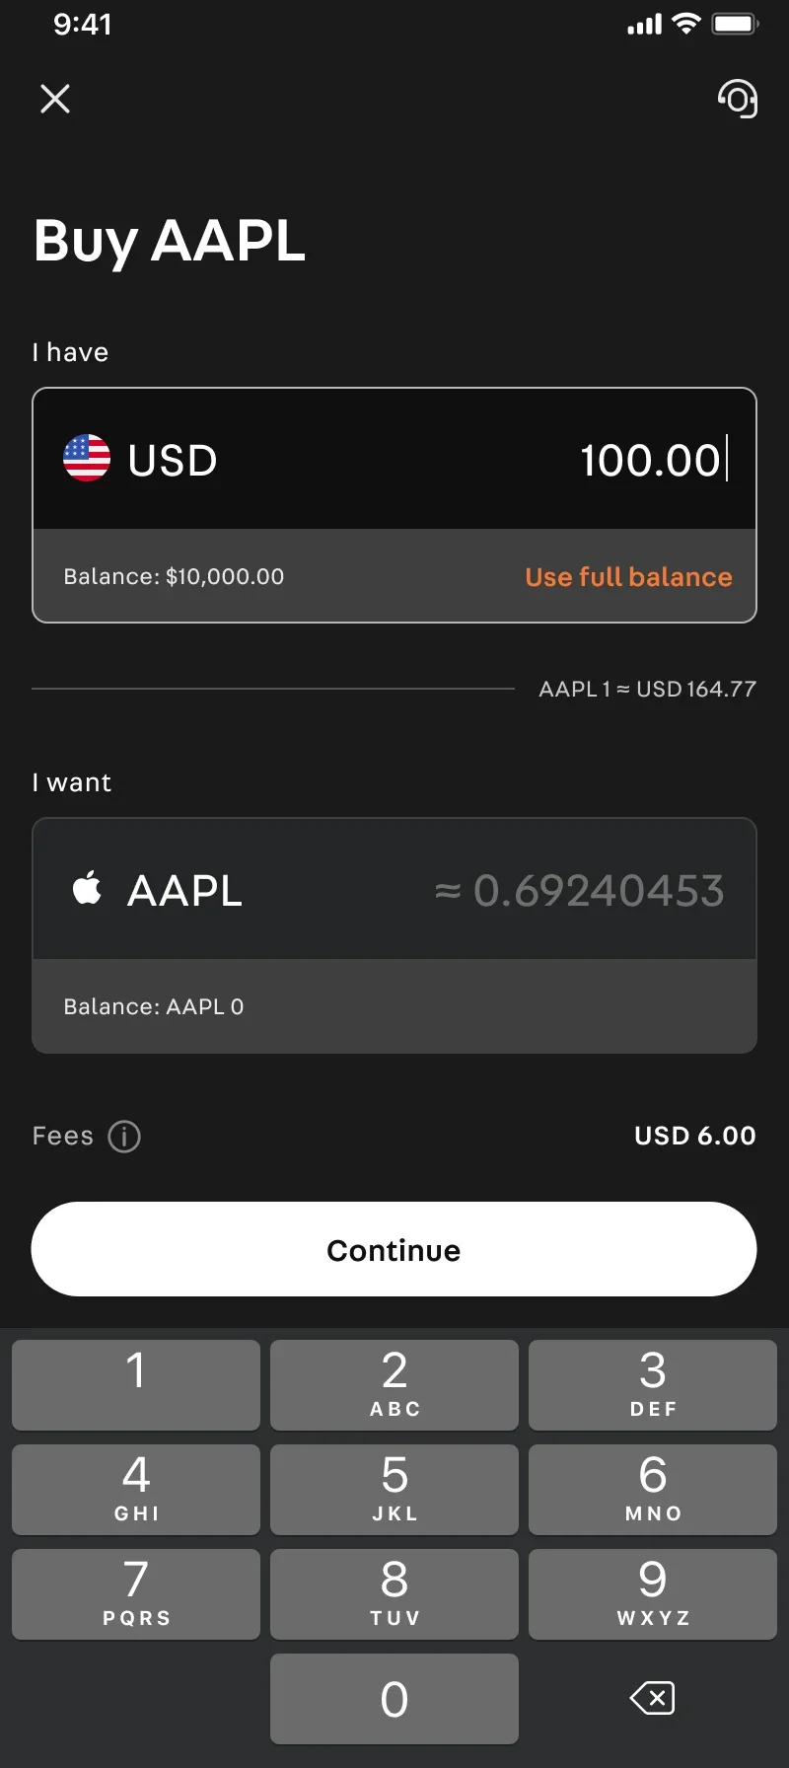Tap keypad digit 0
The image size is (789, 1768).
tap(394, 1698)
